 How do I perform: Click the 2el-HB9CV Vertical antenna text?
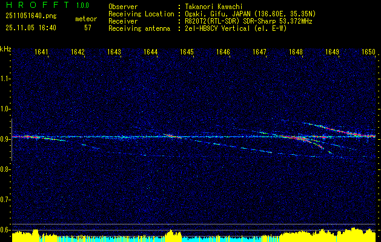coord(235,28)
